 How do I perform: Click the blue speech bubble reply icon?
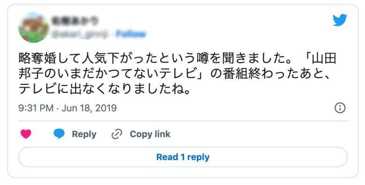point(59,134)
